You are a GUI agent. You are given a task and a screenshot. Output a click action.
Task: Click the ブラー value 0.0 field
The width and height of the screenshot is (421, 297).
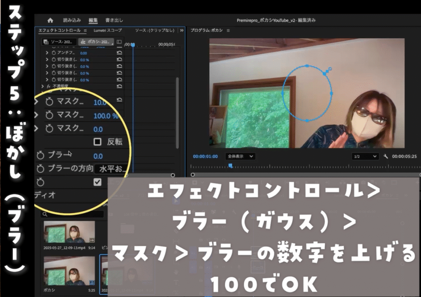(98, 156)
